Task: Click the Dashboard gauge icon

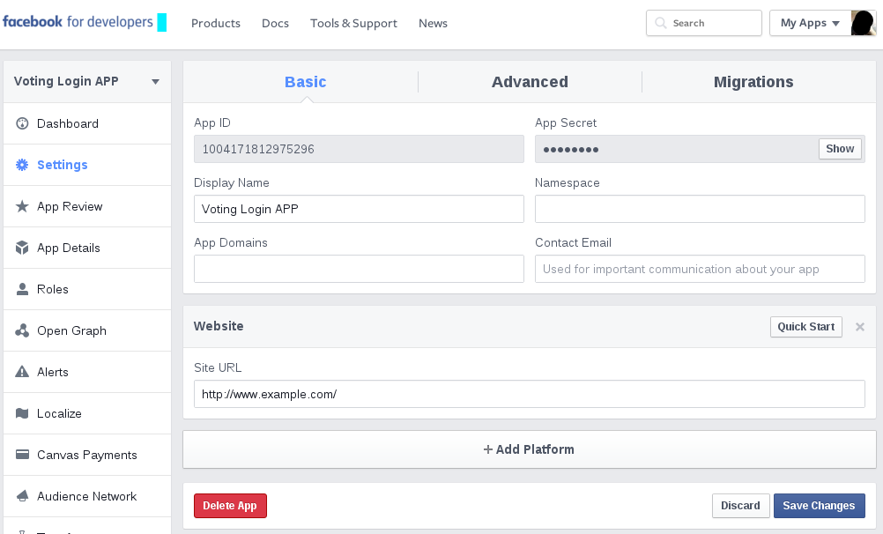Action: (22, 123)
